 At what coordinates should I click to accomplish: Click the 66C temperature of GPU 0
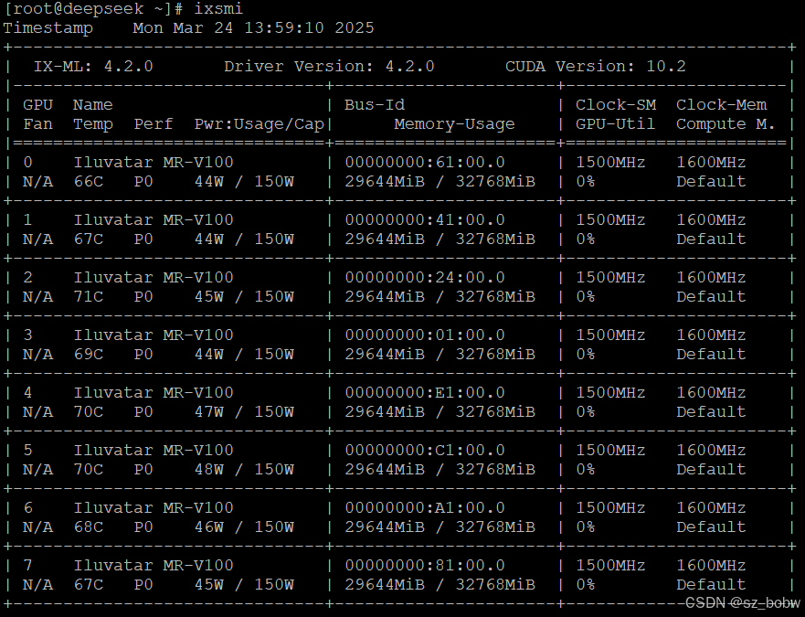[x=89, y=181]
